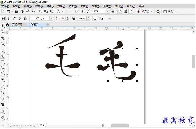Add a new document tab with plus
Viewport: 196px width, 129px height.
pos(48,25)
